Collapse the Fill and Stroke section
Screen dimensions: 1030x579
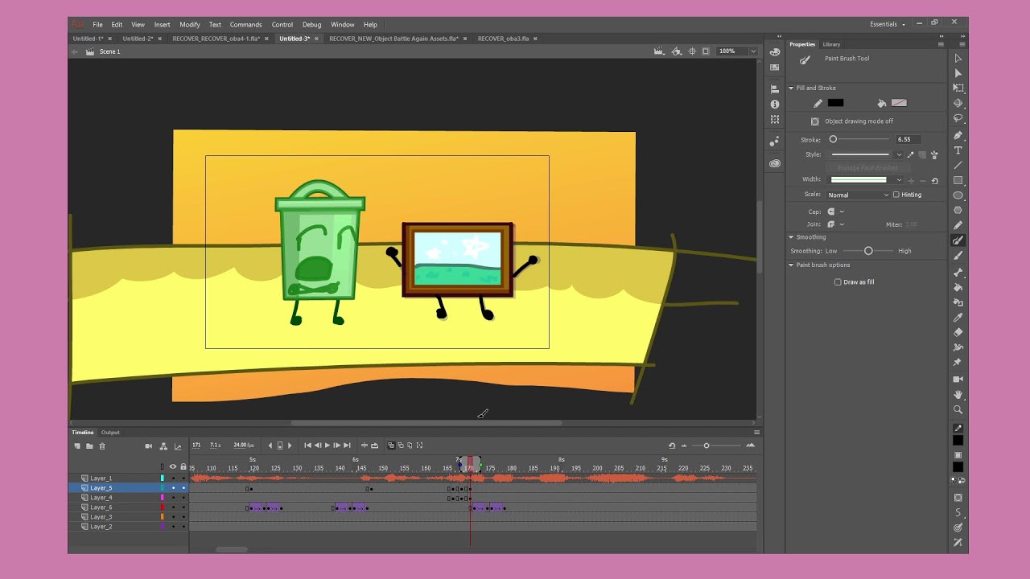tap(791, 88)
